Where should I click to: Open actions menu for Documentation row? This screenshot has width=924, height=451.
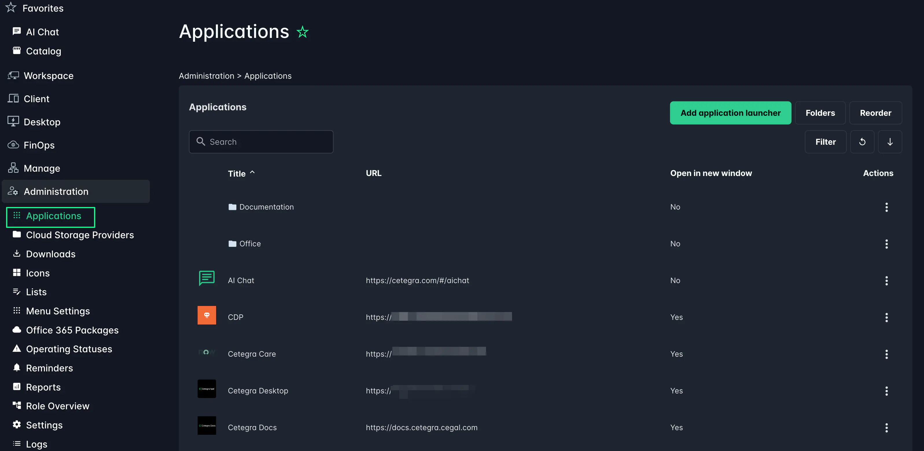886,207
